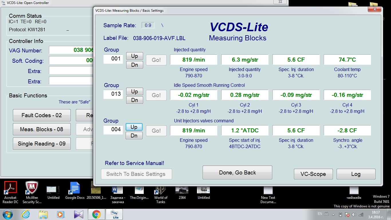Open Google Chrome from the taskbar
391x220 pixels.
click(x=96, y=214)
